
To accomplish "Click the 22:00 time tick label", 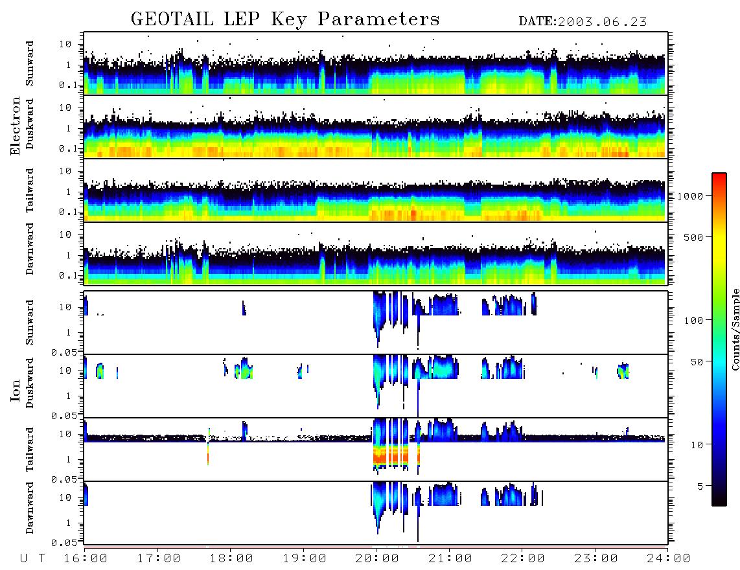I will coord(524,559).
